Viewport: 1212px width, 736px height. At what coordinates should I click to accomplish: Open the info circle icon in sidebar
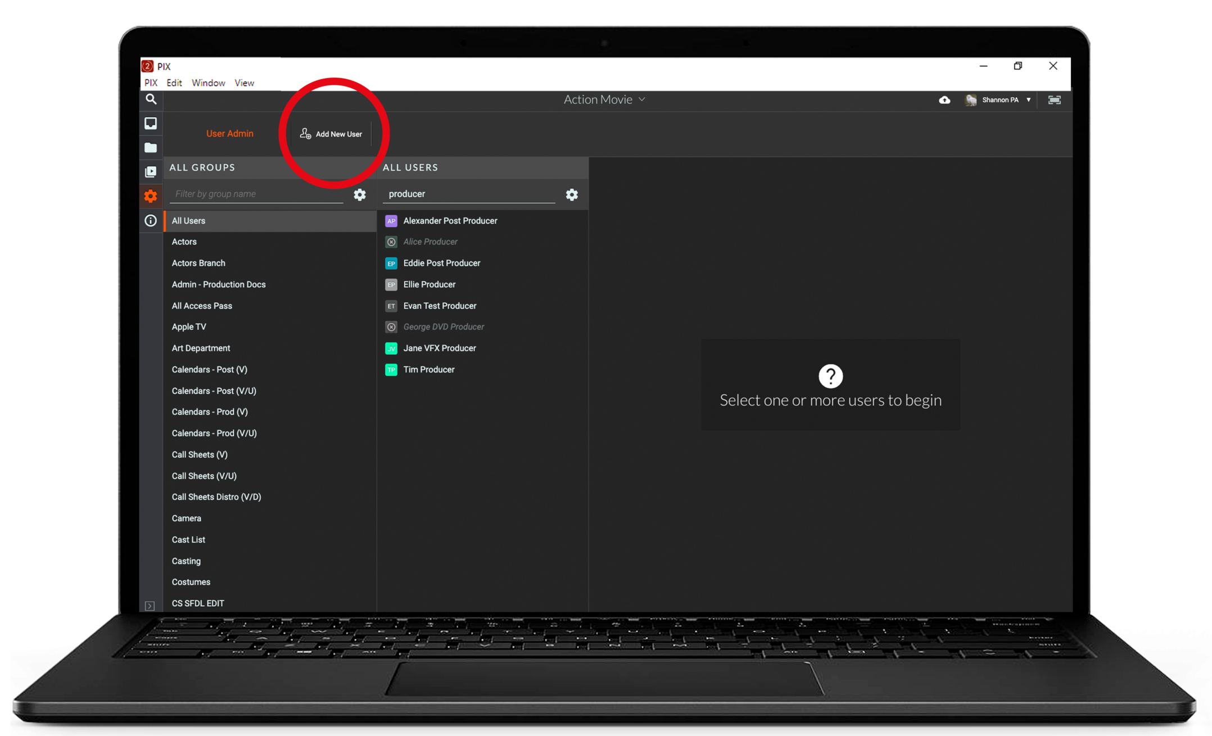point(151,221)
